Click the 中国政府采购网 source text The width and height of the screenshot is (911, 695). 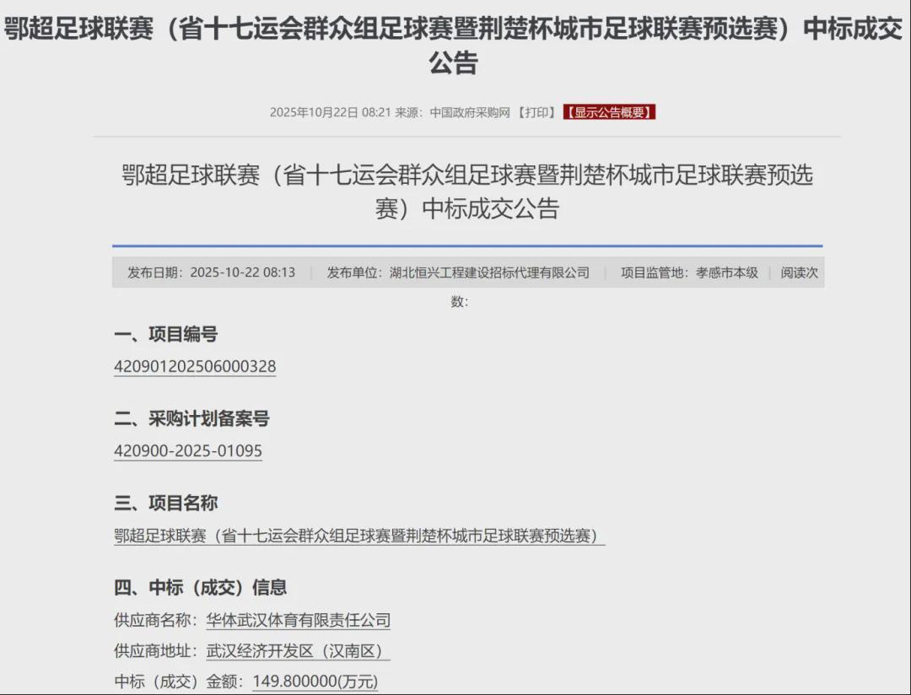[x=470, y=112]
